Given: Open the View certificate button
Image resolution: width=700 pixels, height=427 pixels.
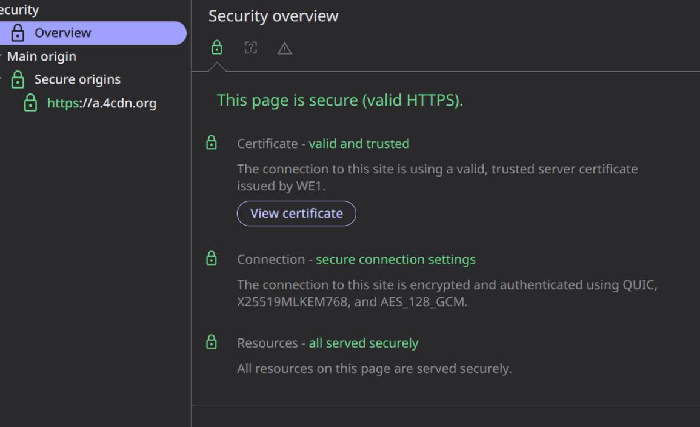Looking at the screenshot, I should point(296,213).
